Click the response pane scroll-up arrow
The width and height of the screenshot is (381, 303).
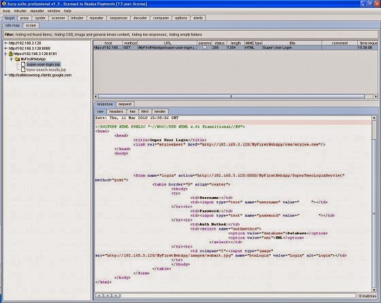(374, 118)
